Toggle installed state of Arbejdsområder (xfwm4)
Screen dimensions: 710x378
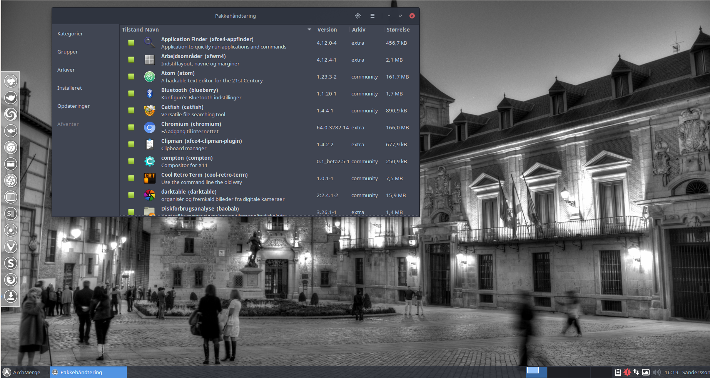[x=131, y=60]
